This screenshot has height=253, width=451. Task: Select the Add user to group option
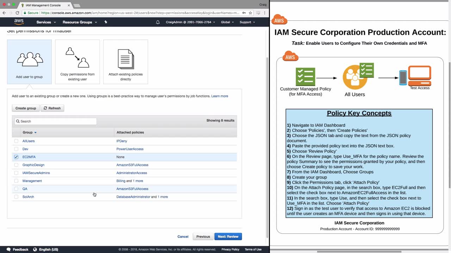29,62
